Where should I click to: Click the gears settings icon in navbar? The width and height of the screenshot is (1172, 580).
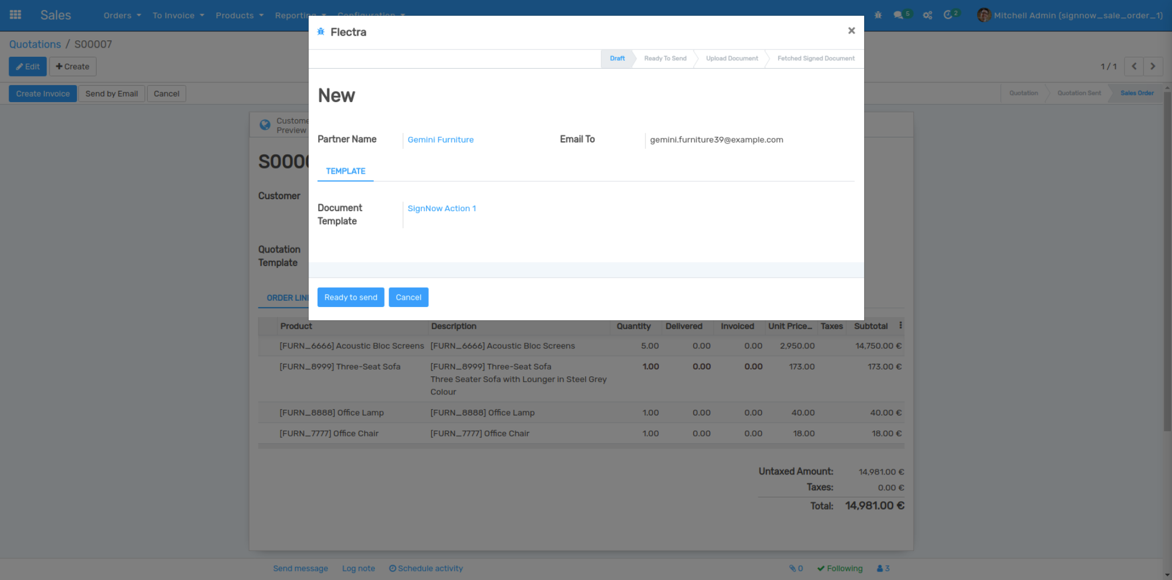pyautogui.click(x=927, y=15)
